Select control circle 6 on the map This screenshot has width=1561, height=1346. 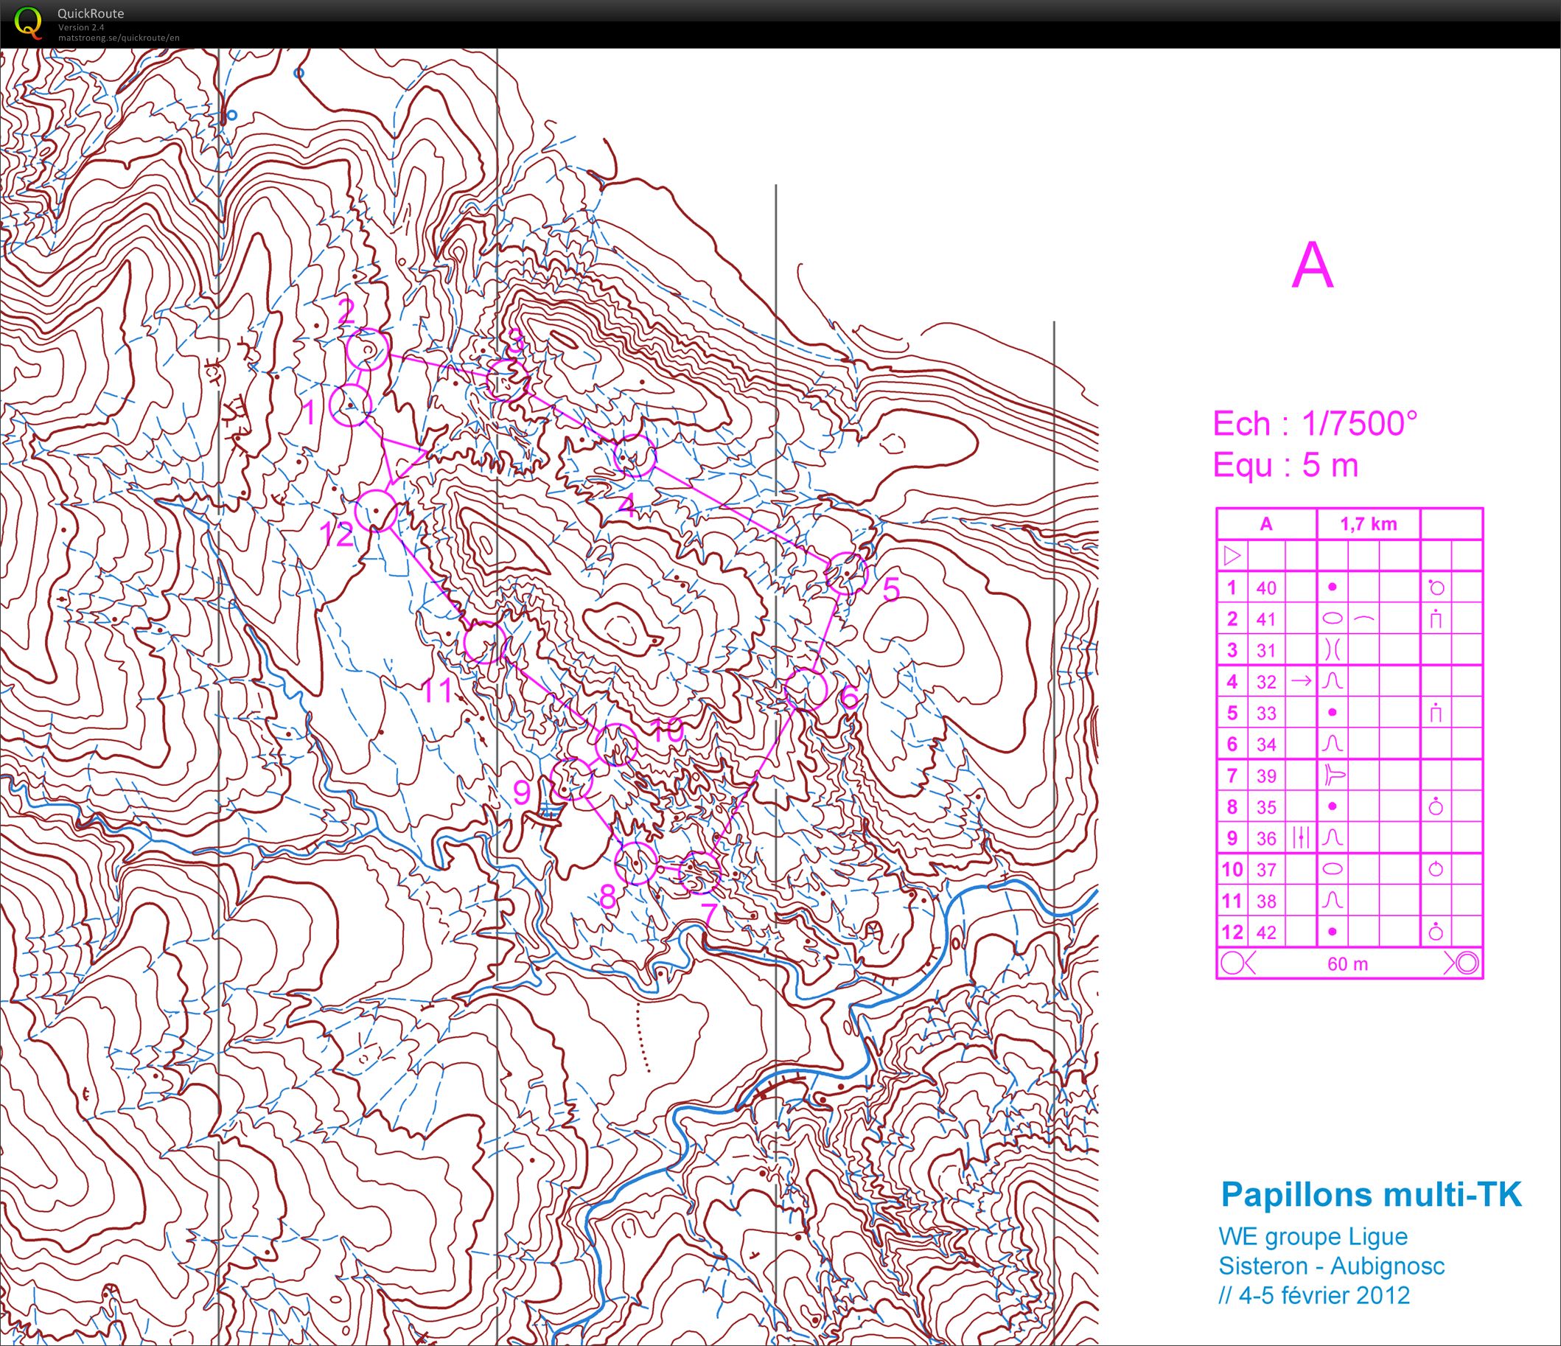(x=806, y=688)
